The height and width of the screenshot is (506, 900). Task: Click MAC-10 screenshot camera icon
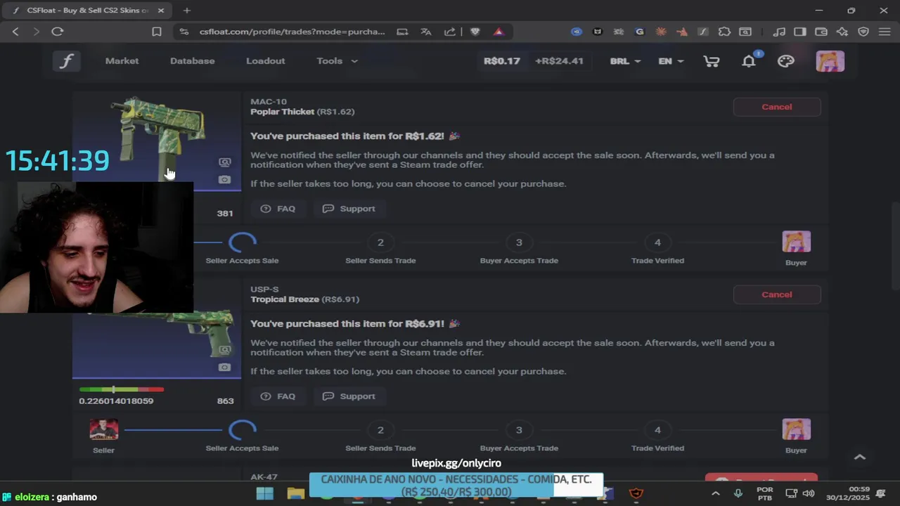224,180
